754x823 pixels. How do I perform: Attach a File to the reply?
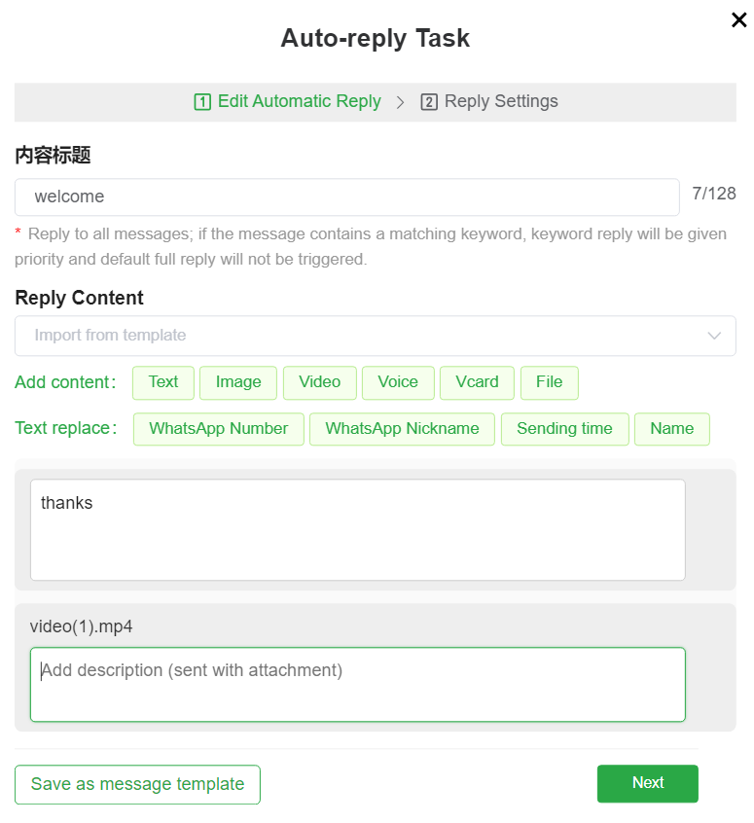tap(549, 382)
